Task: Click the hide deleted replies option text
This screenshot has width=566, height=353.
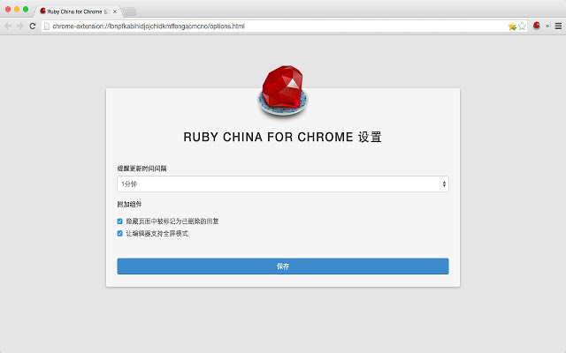Action: (172, 222)
